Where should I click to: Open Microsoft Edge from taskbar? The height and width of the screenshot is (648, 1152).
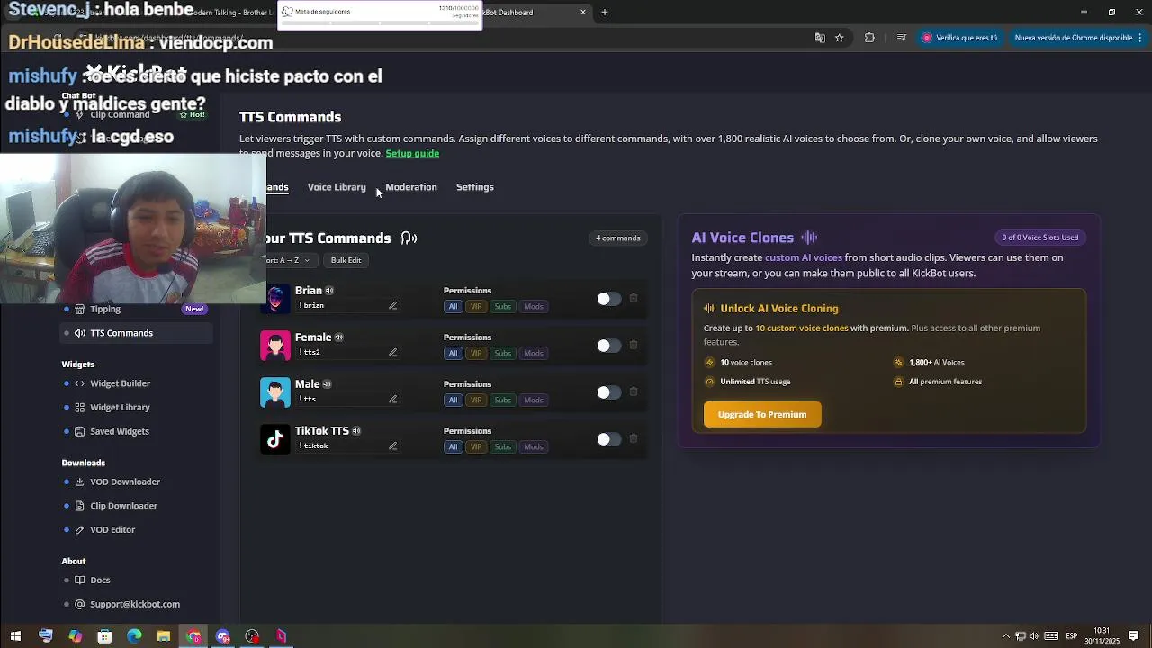pos(134,636)
